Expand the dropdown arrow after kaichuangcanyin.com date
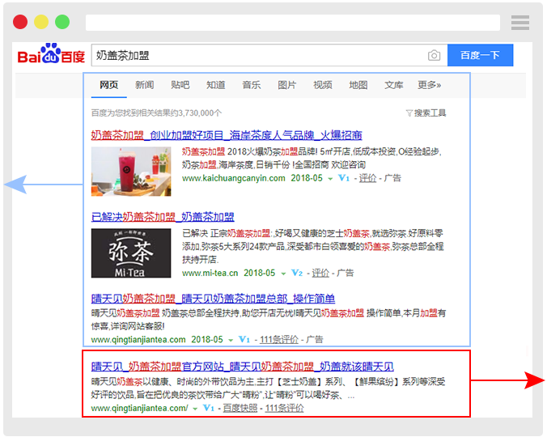This screenshot has width=547, height=437. pos(330,179)
